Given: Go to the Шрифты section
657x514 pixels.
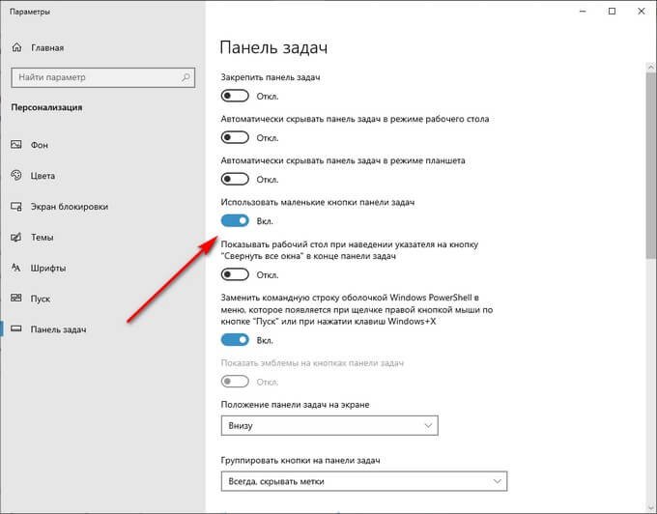Looking at the screenshot, I should coord(47,268).
